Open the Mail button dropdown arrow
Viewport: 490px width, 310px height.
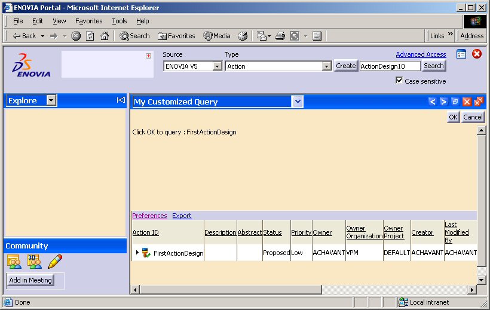(x=269, y=36)
